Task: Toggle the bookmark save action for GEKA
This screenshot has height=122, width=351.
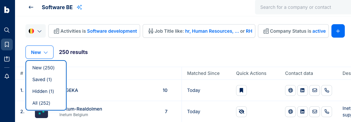Action: point(241,90)
